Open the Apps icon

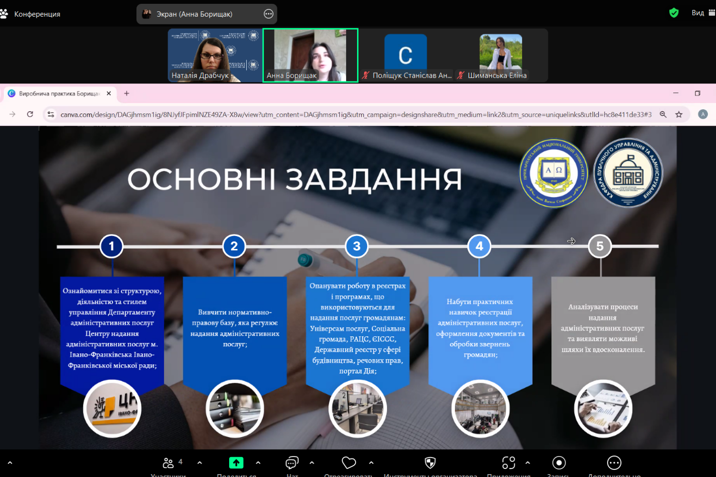508,463
